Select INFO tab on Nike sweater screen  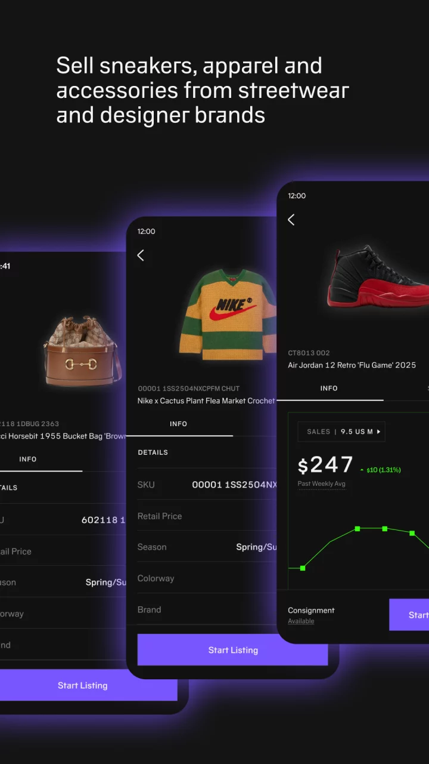(179, 424)
